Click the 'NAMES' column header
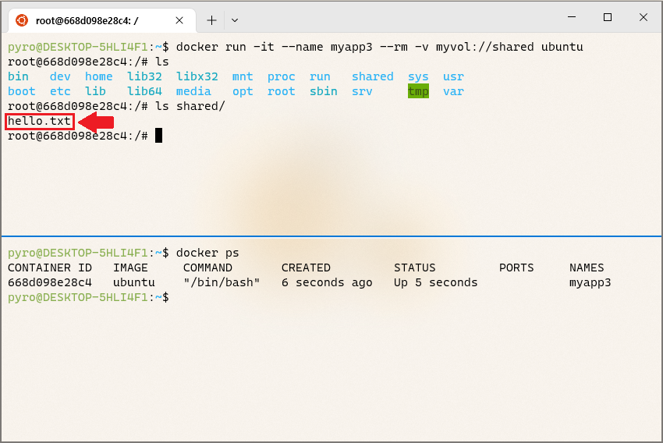Screen dimensions: 663x443 tap(587, 268)
